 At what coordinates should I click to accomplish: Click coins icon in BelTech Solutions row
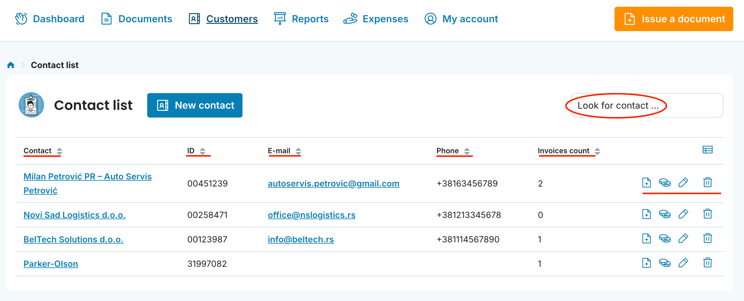[665, 238]
